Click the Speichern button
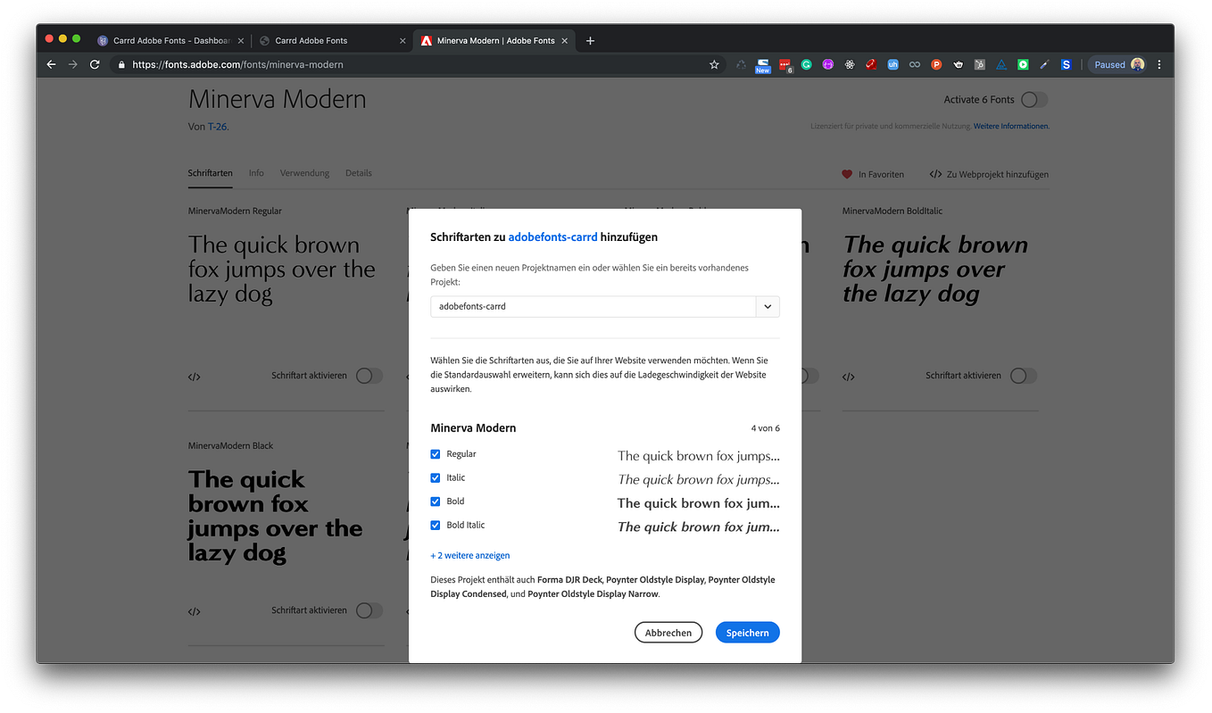 coord(748,633)
